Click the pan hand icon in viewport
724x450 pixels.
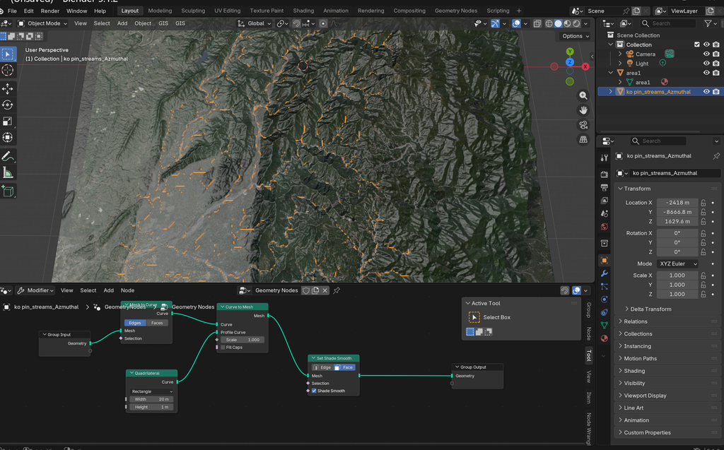pos(583,110)
